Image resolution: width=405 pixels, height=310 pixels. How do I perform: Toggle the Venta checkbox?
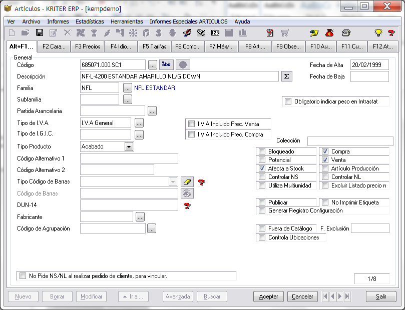click(x=325, y=160)
